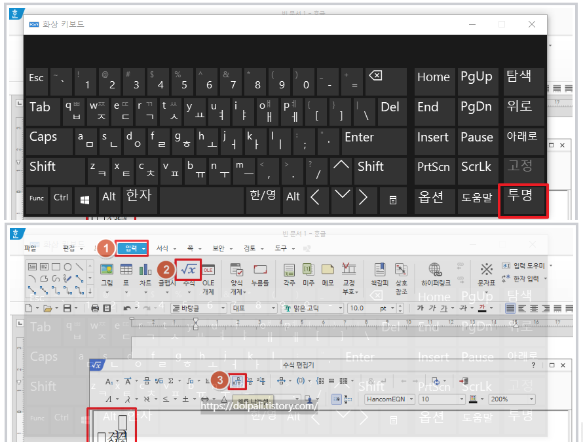Image resolution: width=583 pixels, height=442 pixels.
Task: Click the exit-door icon in equation editor toolbar
Action: point(464,381)
